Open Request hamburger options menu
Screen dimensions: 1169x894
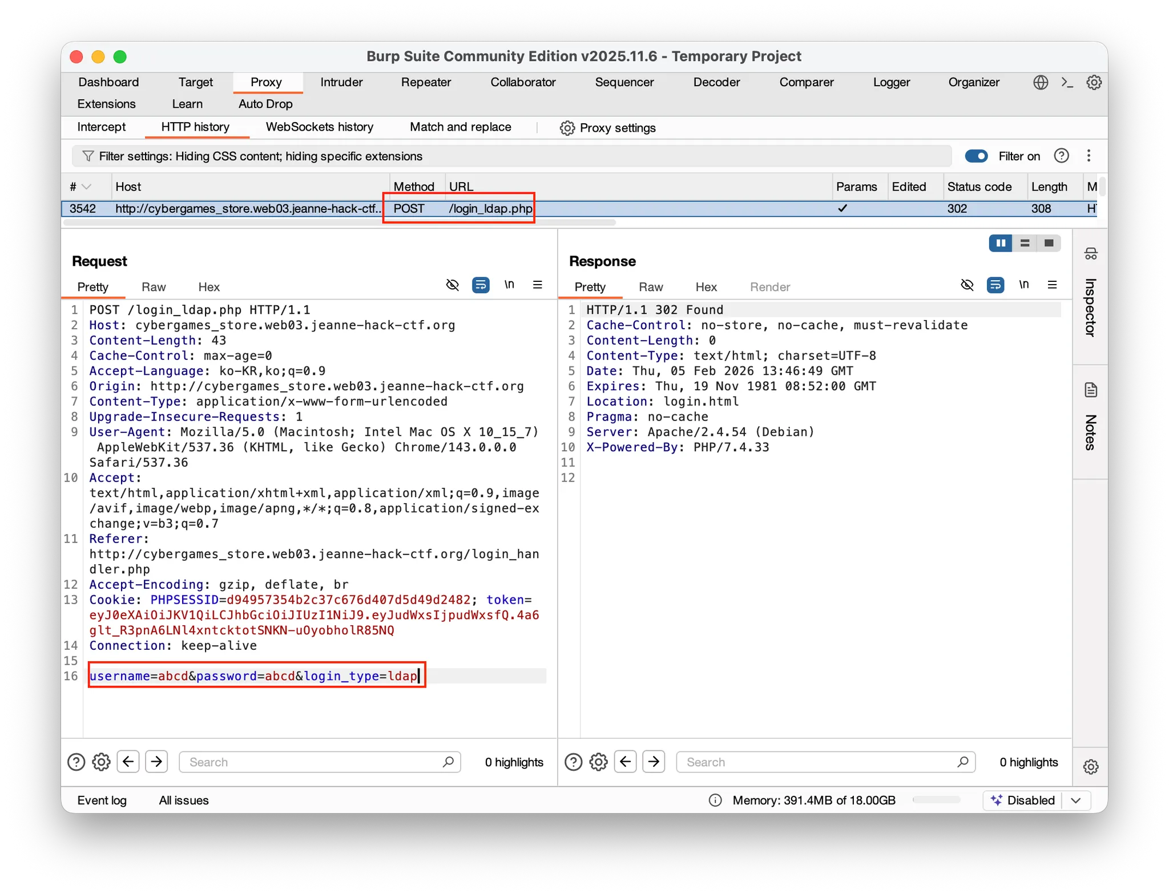(537, 285)
